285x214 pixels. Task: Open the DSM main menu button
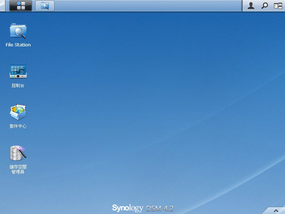click(21, 6)
